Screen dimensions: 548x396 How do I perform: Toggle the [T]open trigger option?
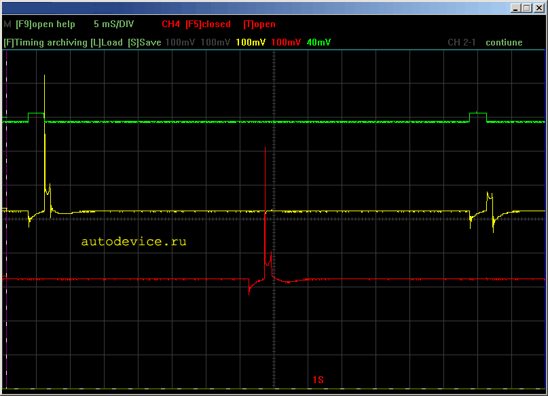tap(259, 24)
